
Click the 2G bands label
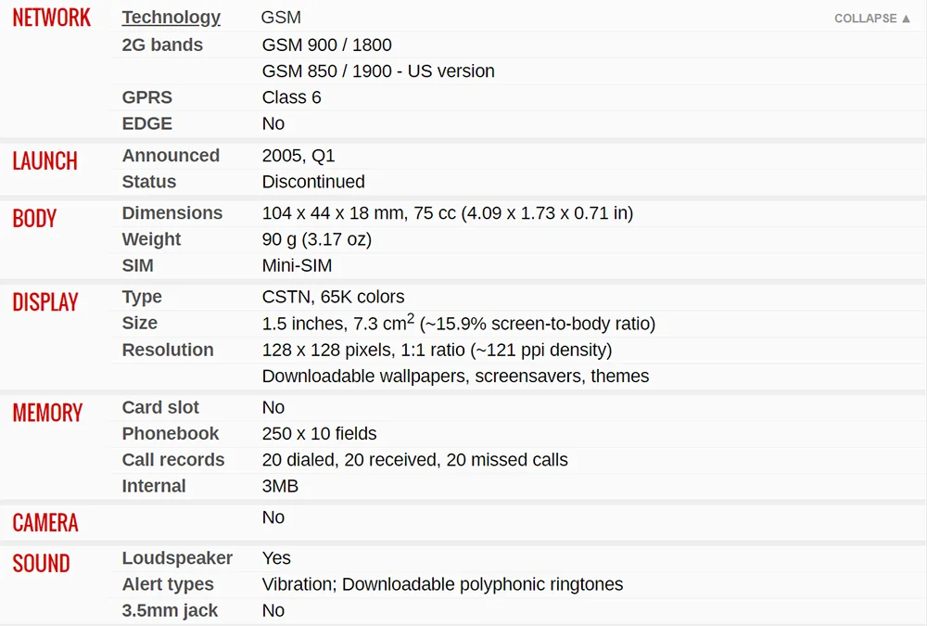[162, 45]
